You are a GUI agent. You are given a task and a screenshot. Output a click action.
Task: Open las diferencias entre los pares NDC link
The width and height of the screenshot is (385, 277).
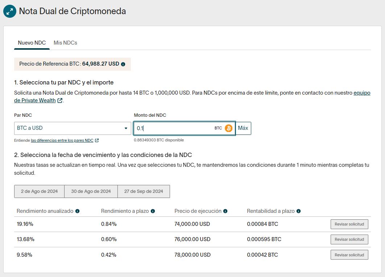pyautogui.click(x=62, y=140)
